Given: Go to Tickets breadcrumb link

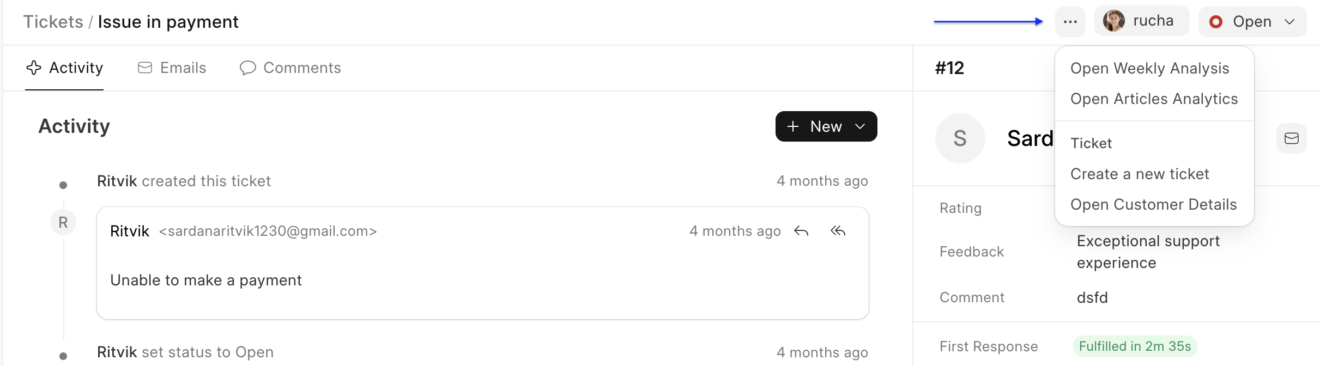Looking at the screenshot, I should point(53,22).
